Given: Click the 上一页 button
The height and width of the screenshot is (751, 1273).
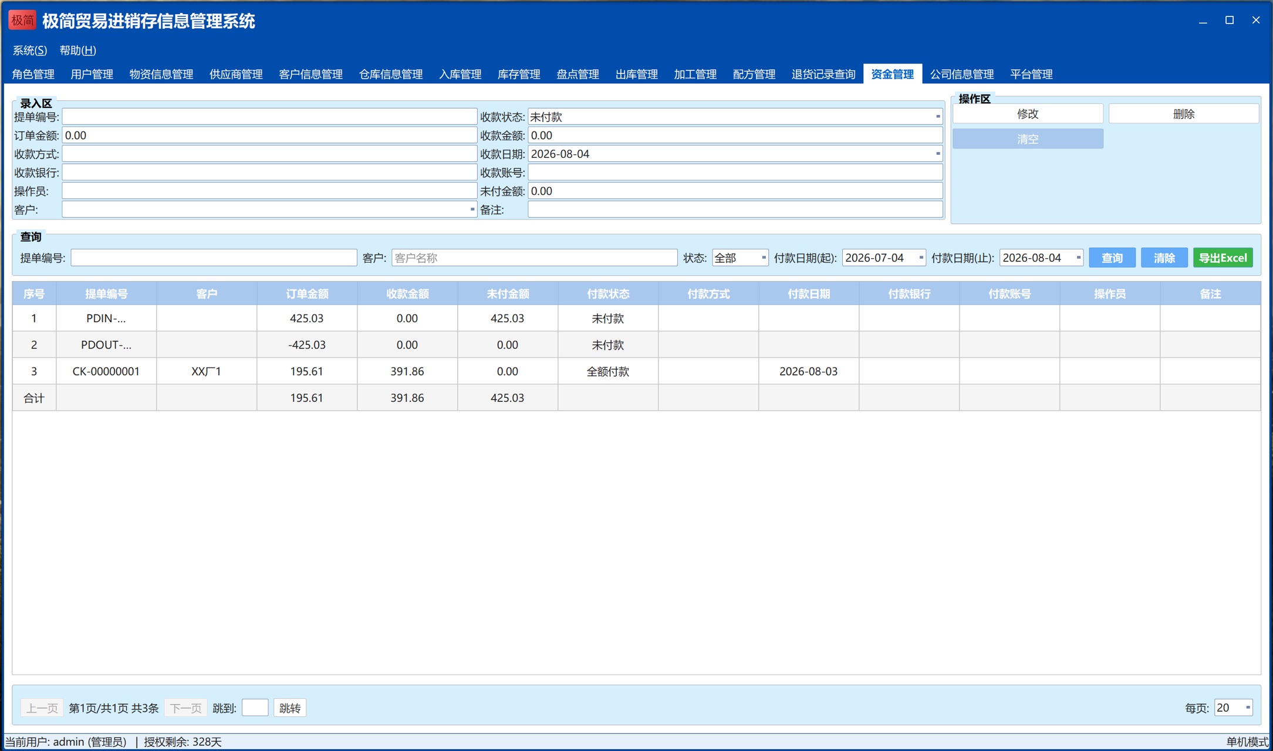Looking at the screenshot, I should 42,708.
